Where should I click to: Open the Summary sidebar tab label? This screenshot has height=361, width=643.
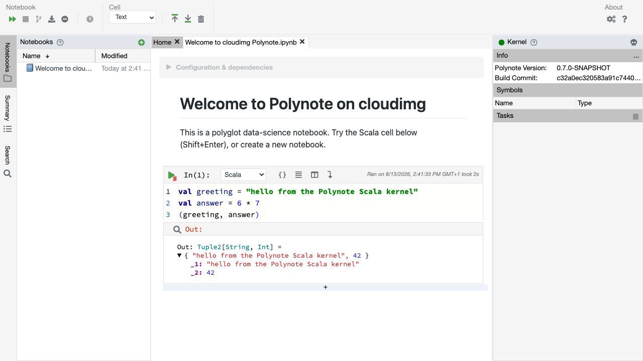(8, 108)
